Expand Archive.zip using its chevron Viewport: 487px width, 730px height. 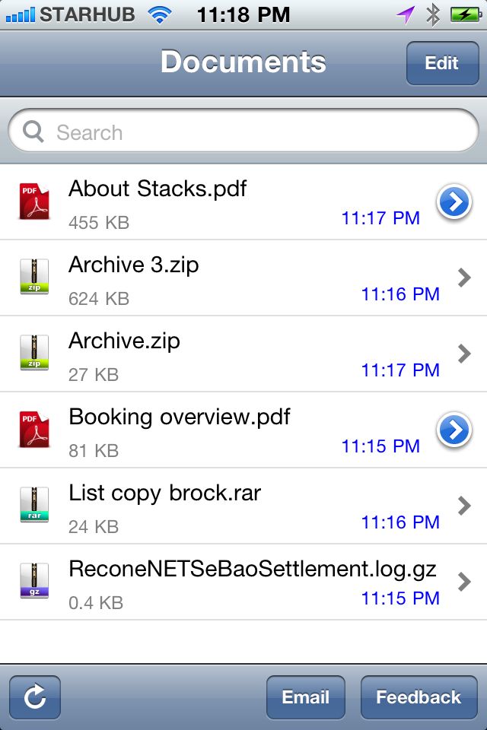(464, 354)
